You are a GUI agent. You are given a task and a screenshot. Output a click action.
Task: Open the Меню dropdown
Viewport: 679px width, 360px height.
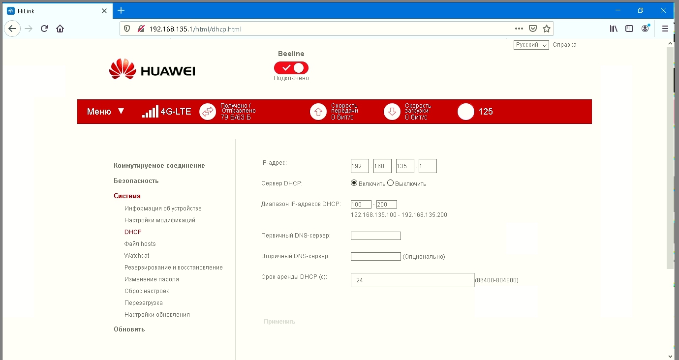pyautogui.click(x=104, y=112)
